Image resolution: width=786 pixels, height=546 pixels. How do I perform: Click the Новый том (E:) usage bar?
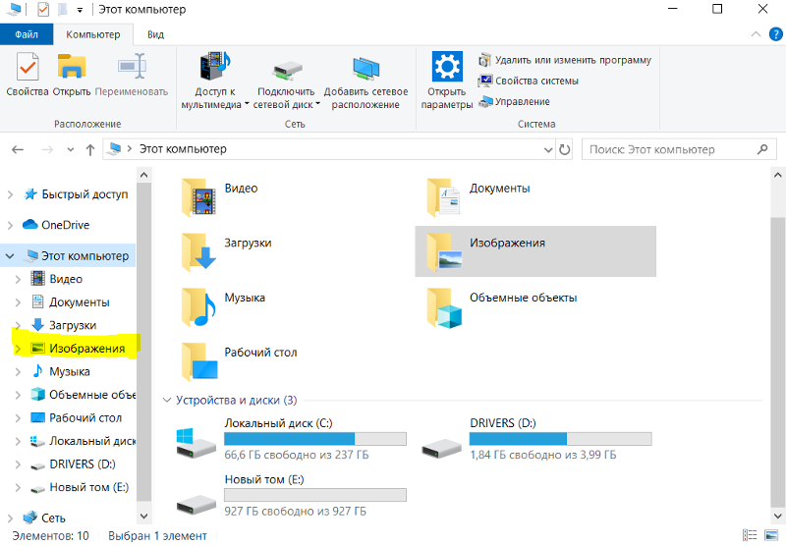(x=315, y=495)
